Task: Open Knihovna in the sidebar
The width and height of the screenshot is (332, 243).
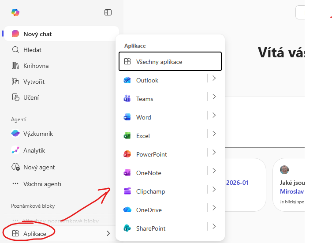Action: (35, 66)
